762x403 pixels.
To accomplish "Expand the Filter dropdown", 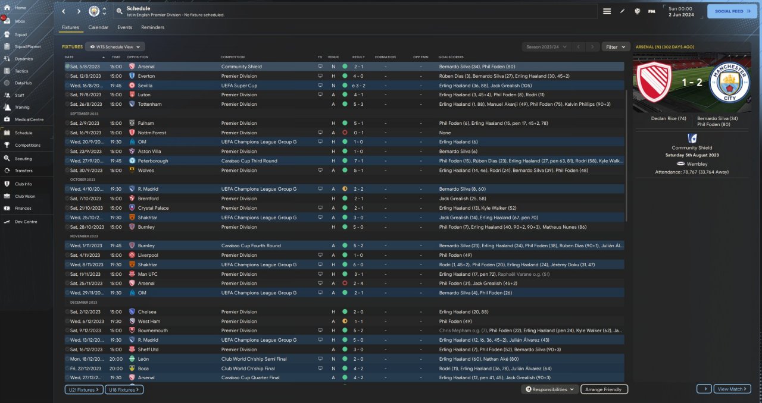I will [x=616, y=46].
